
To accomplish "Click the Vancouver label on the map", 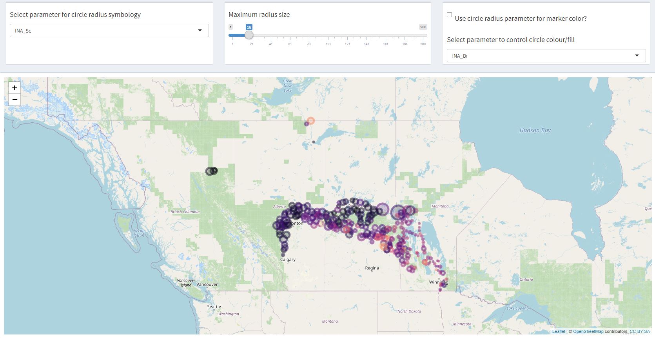I will (x=207, y=285).
